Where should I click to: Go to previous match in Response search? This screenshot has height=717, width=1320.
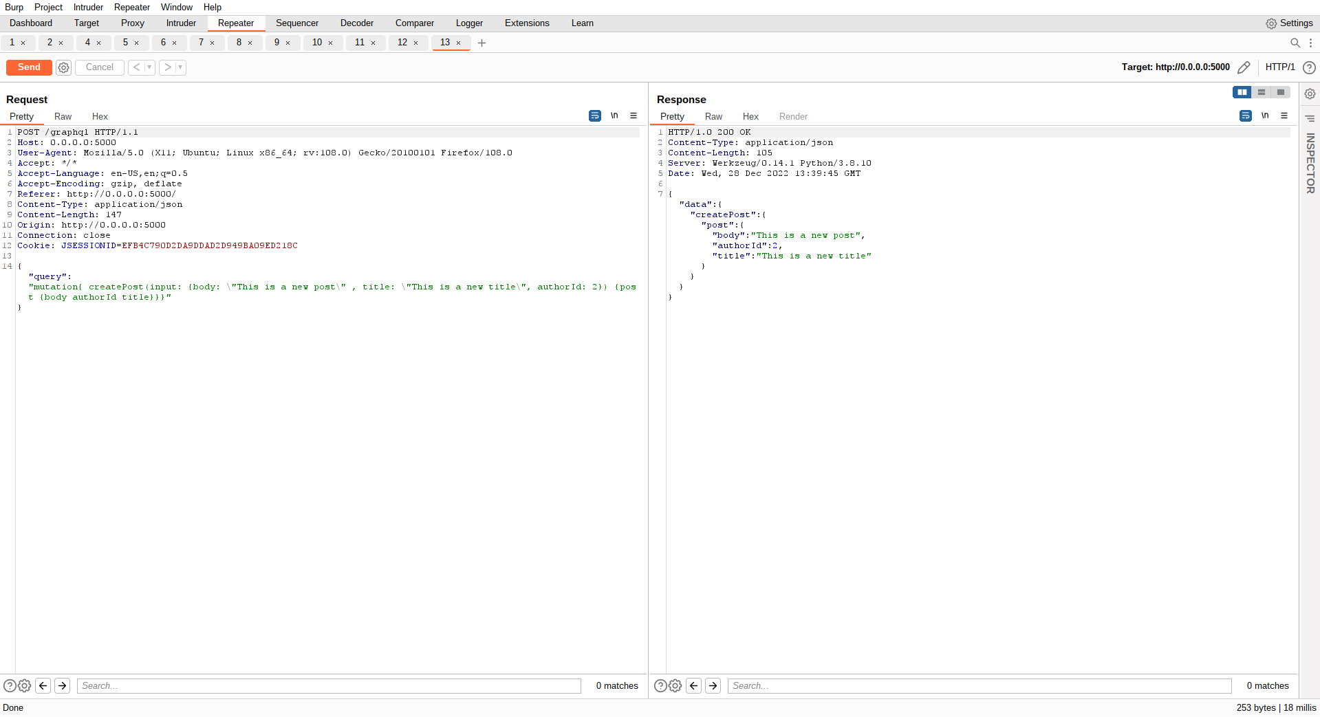[694, 685]
